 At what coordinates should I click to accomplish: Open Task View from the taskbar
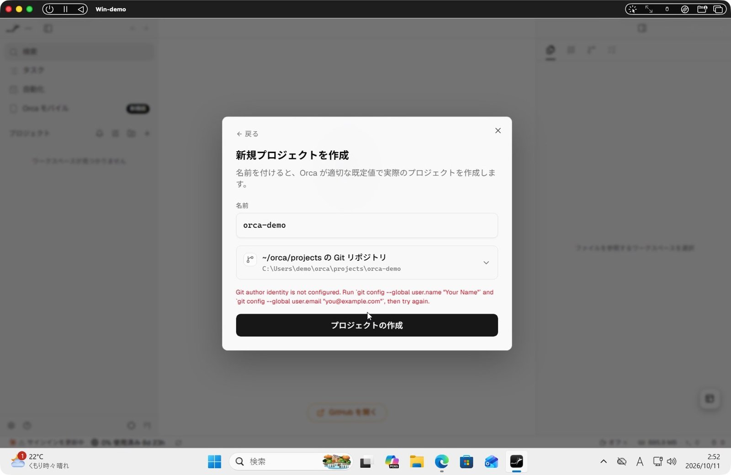tap(366, 462)
